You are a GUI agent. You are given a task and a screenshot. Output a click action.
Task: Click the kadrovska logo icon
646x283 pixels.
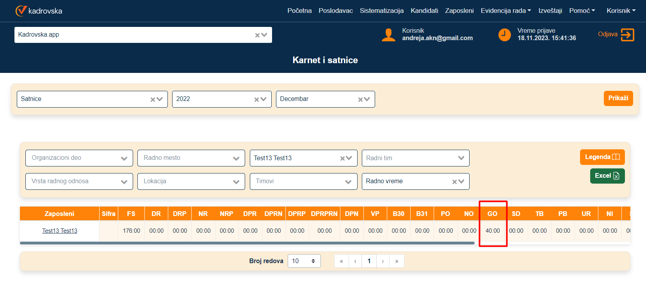pos(21,11)
